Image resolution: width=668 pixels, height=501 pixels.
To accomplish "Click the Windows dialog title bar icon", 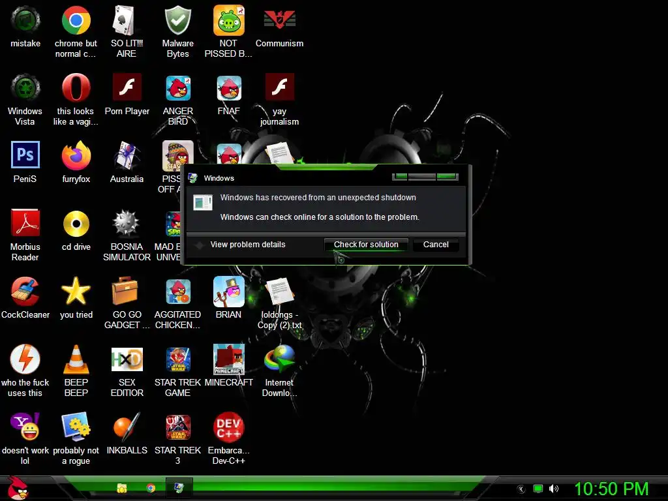I will coord(193,178).
